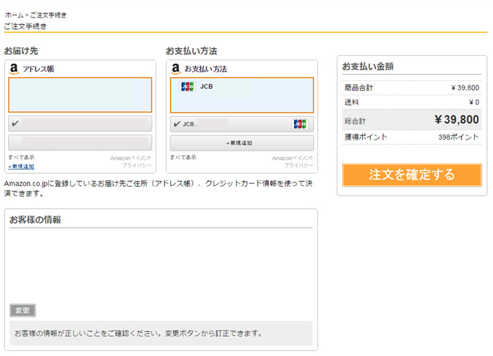Viewport: 493px width, 356px height.
Task: Open プライバシー link in address widget
Action: pos(137,165)
